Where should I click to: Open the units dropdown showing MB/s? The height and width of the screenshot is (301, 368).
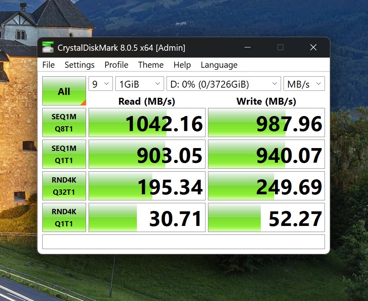[x=304, y=84]
